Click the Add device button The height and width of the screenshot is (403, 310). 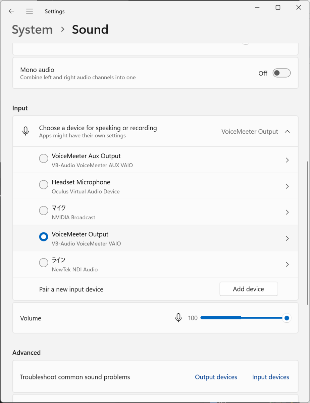tap(249, 289)
